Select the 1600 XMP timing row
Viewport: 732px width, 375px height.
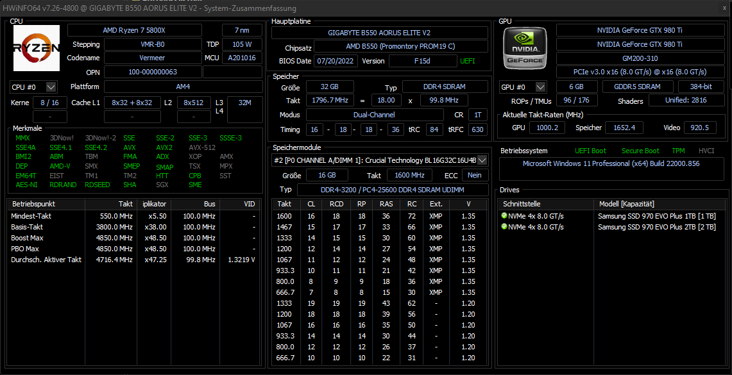380,216
